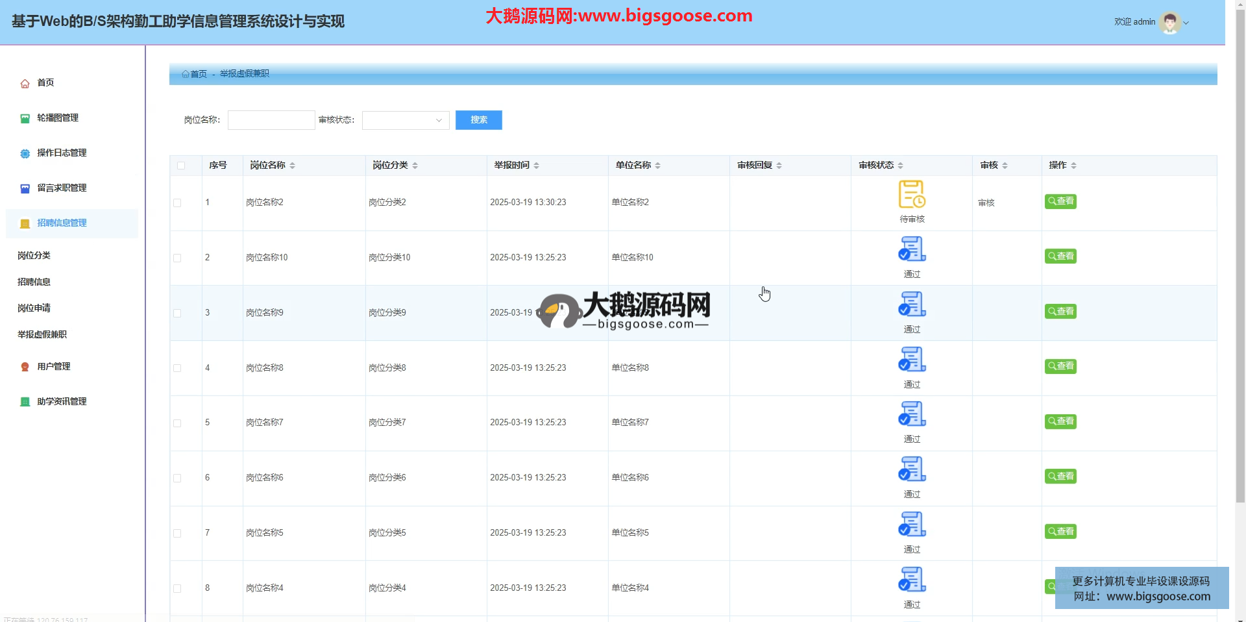
Task: Click the blue 搜索 button
Action: coord(478,120)
